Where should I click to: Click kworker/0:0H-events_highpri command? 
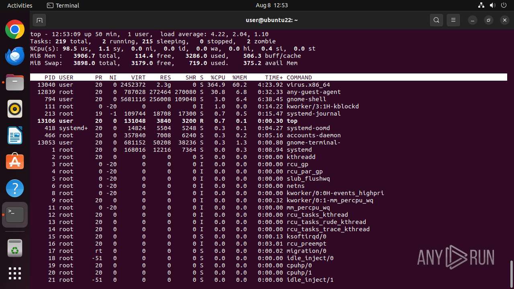tap(335, 193)
